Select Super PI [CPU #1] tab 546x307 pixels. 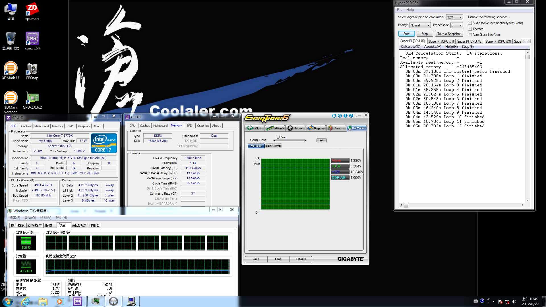coord(441,42)
